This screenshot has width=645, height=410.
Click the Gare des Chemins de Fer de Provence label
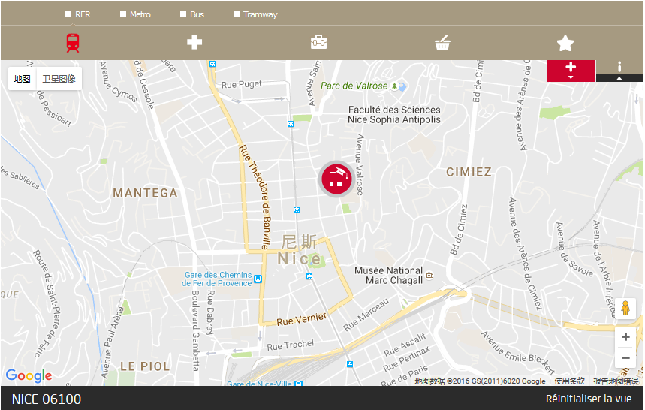click(x=217, y=279)
